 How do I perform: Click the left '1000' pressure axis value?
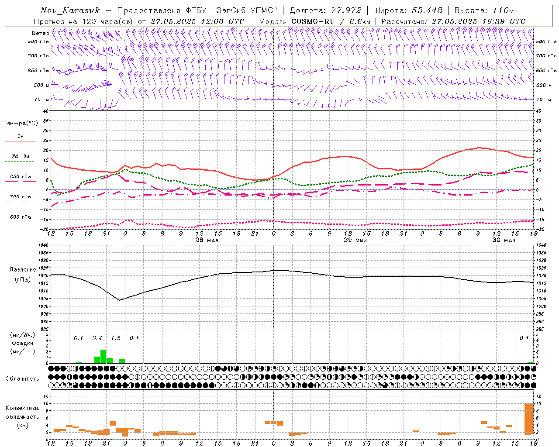(x=43, y=306)
